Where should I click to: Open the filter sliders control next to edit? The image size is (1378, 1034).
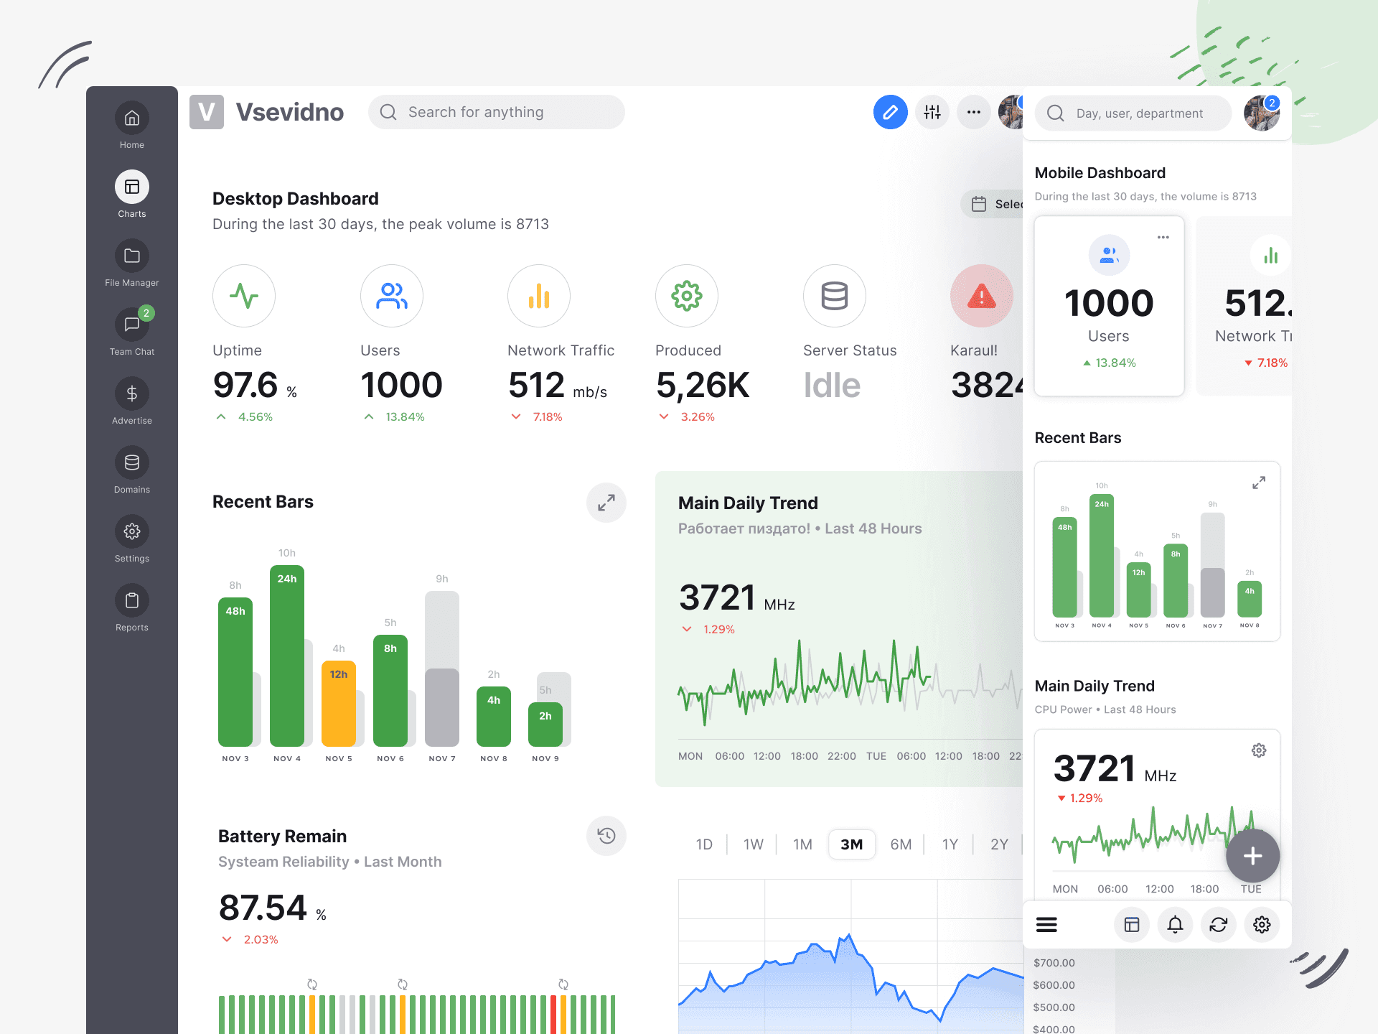pos(932,112)
